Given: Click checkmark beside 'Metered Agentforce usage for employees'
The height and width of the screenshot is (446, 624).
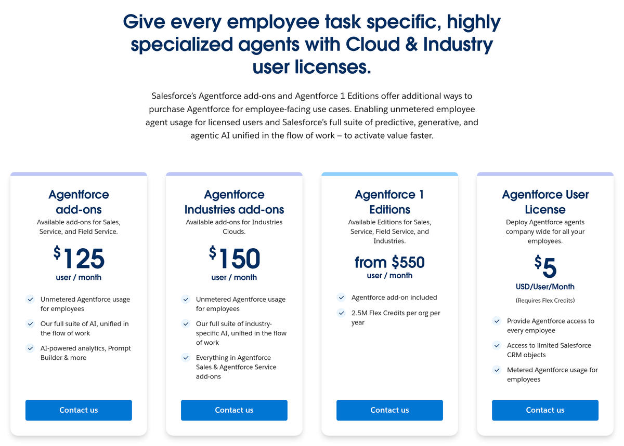Looking at the screenshot, I should [x=497, y=370].
